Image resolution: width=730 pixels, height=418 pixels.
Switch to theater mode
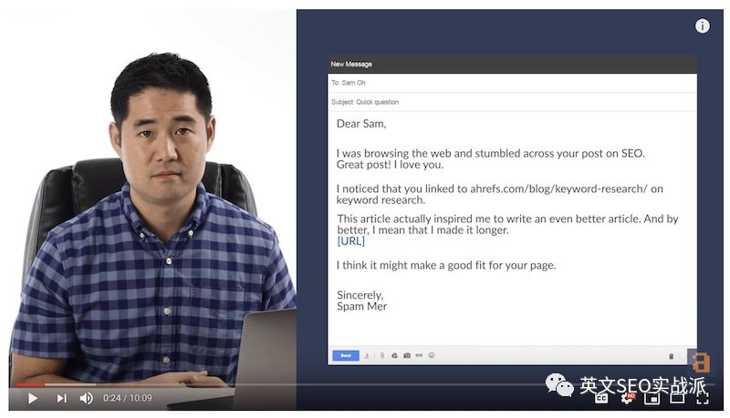677,398
